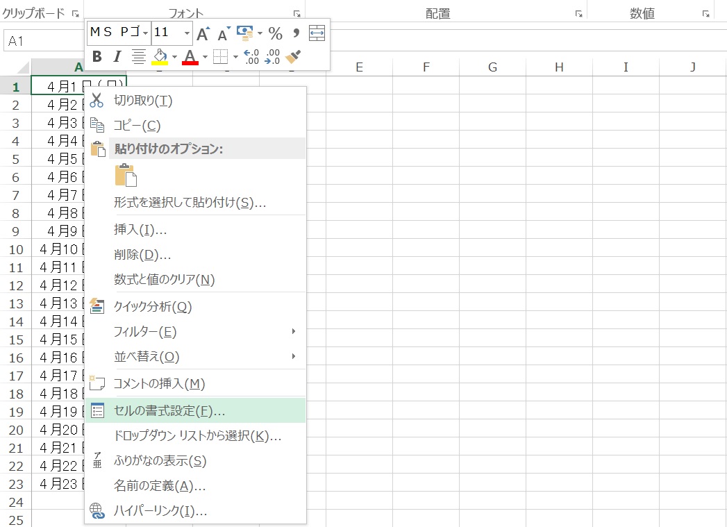Apply percent style format
This screenshot has height=527, width=727.
click(275, 33)
